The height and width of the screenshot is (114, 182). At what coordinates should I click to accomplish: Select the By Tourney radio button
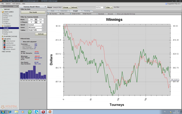coord(48,14)
